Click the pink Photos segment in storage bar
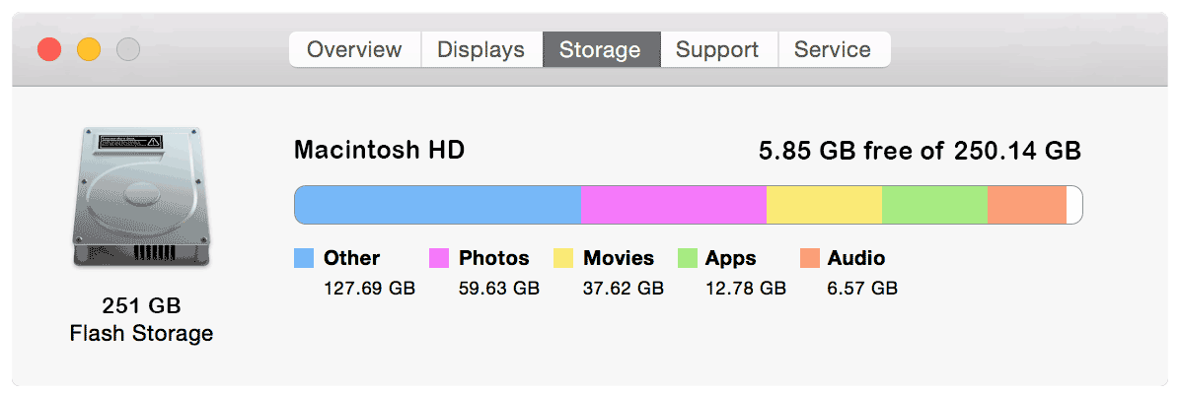This screenshot has height=394, width=1180. (x=674, y=205)
